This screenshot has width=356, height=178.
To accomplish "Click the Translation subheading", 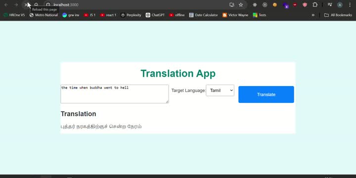I will (78, 114).
